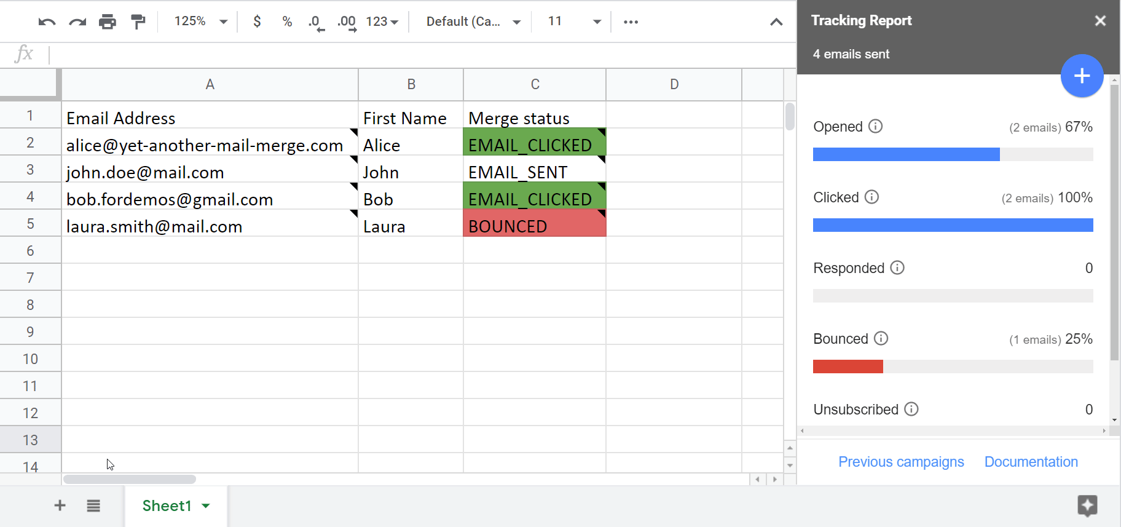
Task: Expand the Default font family dropdown
Action: point(473,22)
